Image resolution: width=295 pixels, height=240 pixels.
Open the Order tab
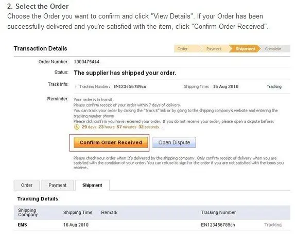click(27, 185)
